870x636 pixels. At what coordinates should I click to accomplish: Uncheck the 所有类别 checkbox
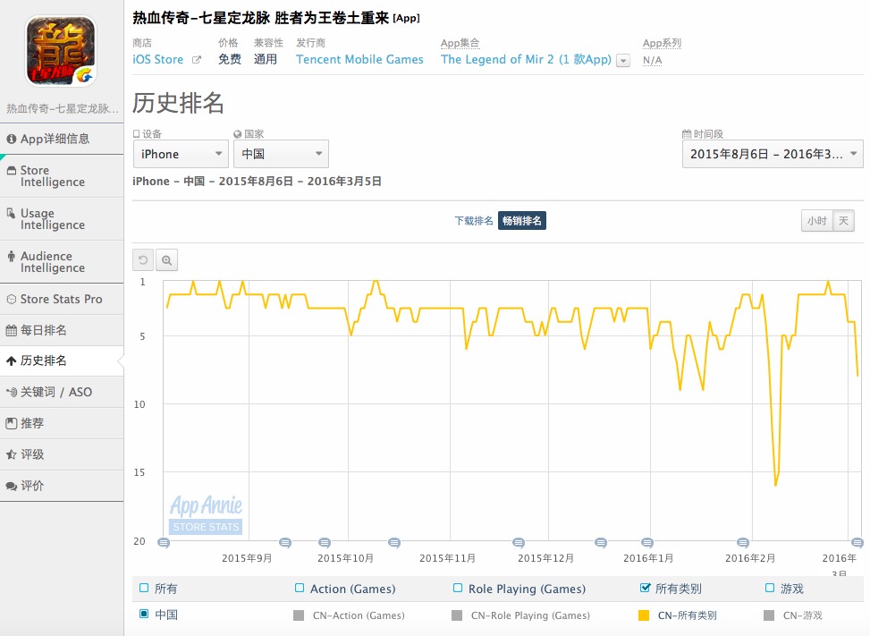click(x=645, y=588)
